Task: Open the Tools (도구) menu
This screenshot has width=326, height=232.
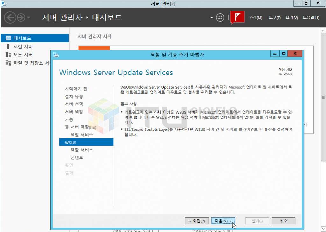Action: 274,18
